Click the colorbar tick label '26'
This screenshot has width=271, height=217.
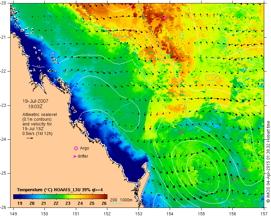[104, 203]
